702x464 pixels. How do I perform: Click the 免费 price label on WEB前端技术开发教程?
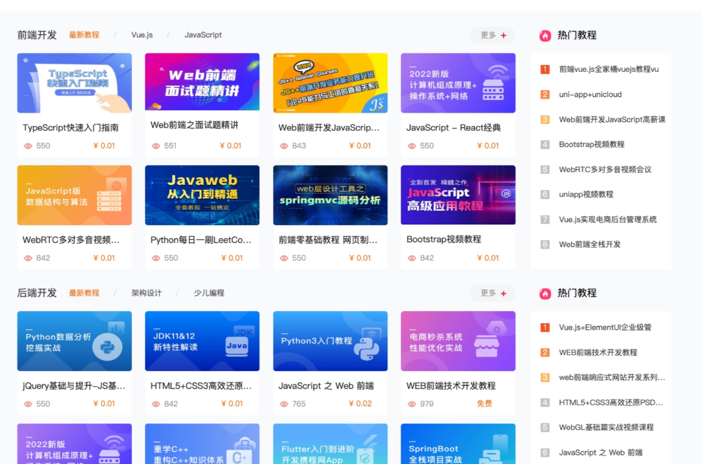click(x=484, y=404)
